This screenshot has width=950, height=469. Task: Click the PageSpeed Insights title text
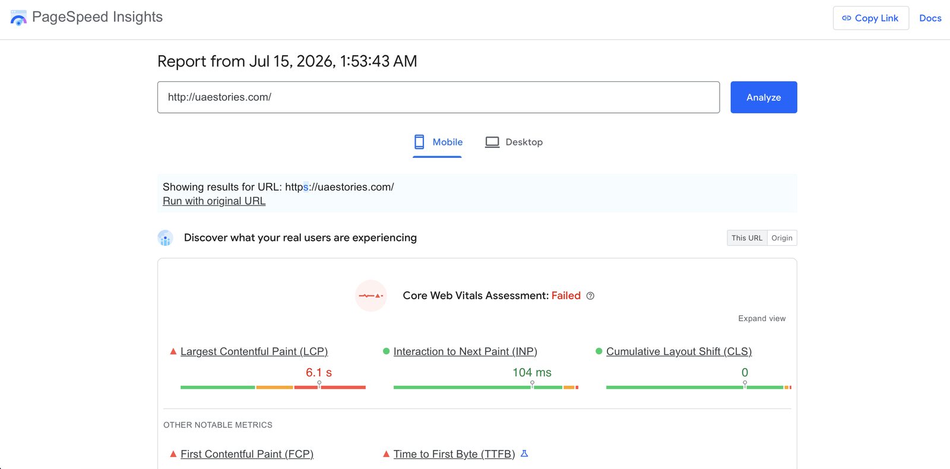(97, 17)
